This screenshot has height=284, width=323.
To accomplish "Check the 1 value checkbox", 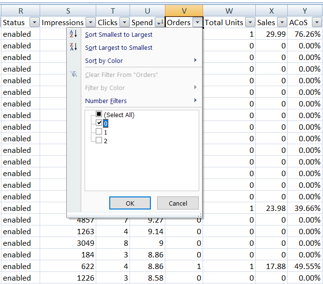I will (99, 132).
